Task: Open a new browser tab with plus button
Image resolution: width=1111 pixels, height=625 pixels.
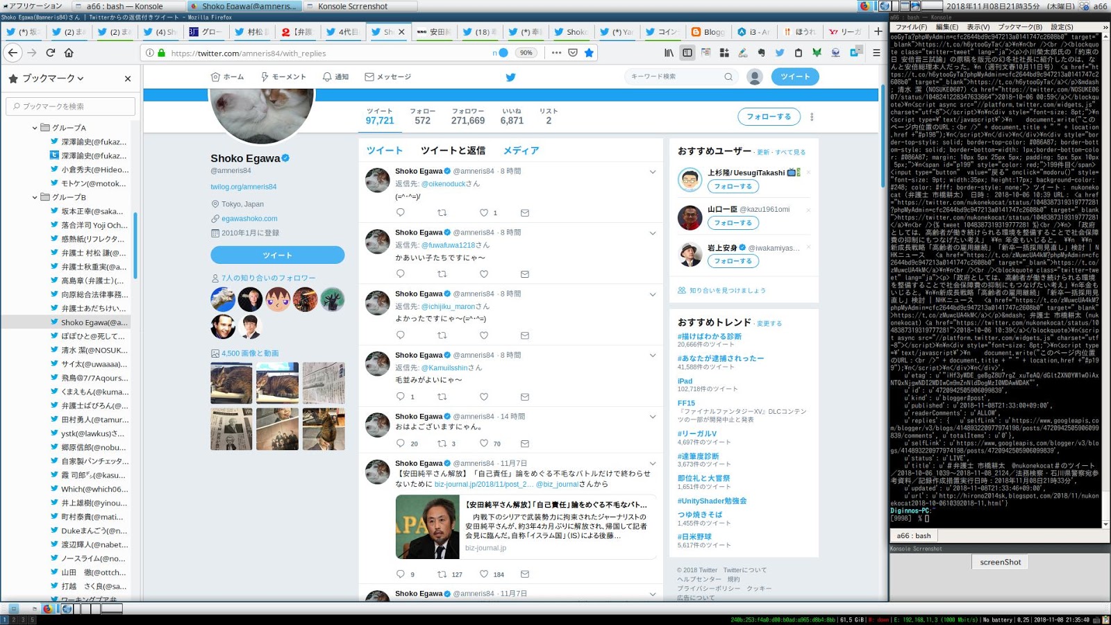Action: (x=878, y=31)
